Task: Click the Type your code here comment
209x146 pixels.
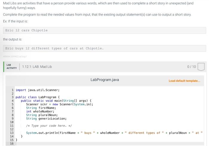Action: click(x=49, y=126)
